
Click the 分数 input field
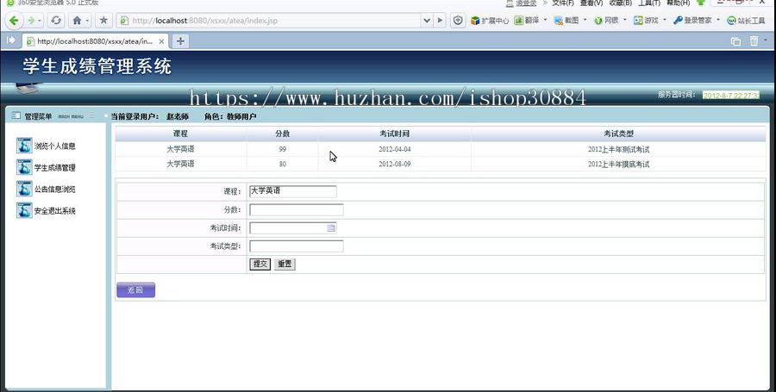click(297, 209)
